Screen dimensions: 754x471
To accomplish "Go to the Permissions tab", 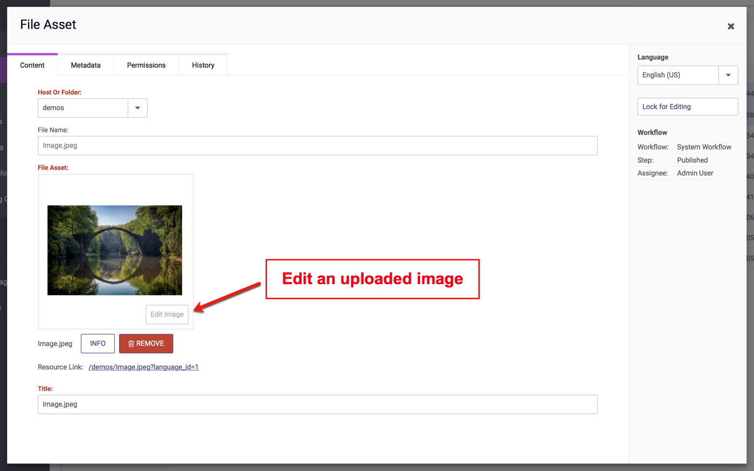I will pyautogui.click(x=146, y=65).
